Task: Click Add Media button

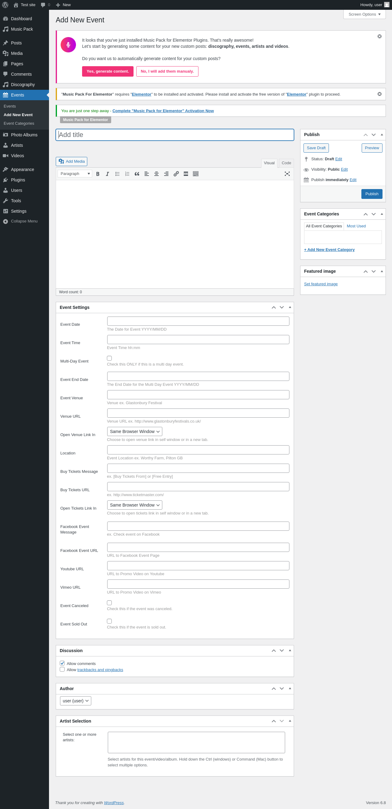Action: pos(72,161)
